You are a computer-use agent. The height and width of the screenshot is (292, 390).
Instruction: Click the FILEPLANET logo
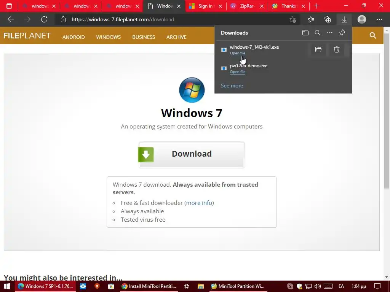[x=27, y=36]
